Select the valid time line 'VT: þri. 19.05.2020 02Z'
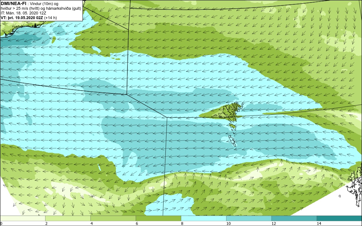The height and width of the screenshot is (226, 362). click(22, 17)
